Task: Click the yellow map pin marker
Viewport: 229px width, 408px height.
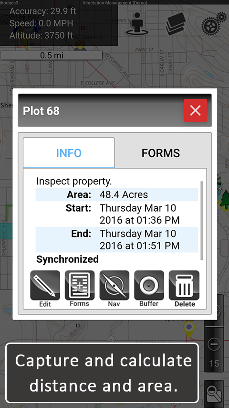Action: 189,328
